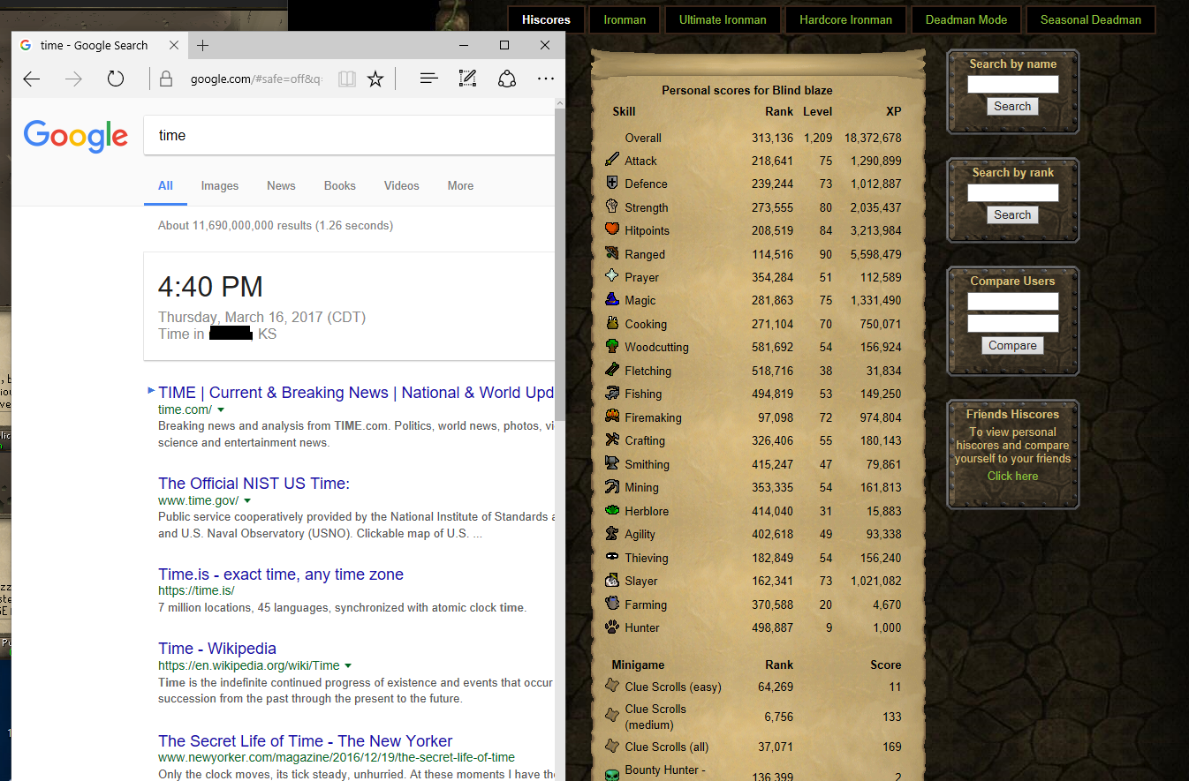This screenshot has height=781, width=1189.
Task: Click the Fletching skill icon
Action: 611,370
